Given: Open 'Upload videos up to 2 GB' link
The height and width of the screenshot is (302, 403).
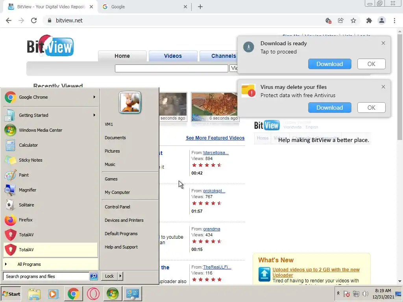Looking at the screenshot, I should [316, 272].
